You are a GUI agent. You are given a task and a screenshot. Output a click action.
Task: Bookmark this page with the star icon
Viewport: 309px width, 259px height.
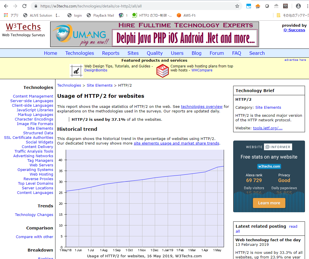(237, 6)
